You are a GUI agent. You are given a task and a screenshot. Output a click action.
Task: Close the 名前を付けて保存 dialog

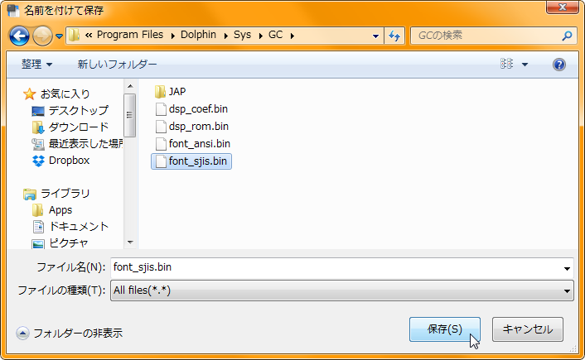(x=563, y=7)
